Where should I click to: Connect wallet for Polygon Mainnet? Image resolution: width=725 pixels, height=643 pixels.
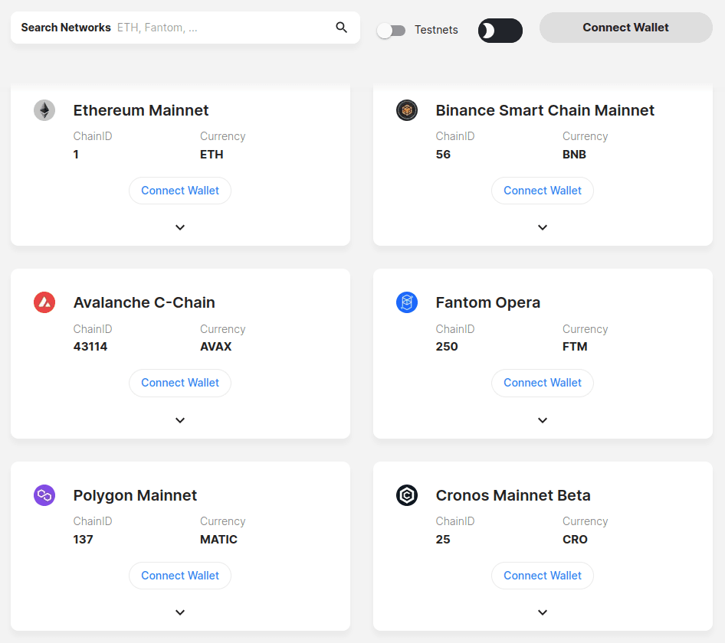[x=180, y=576]
